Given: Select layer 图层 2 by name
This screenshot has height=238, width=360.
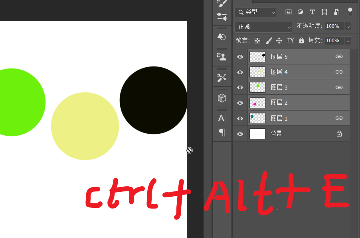Looking at the screenshot, I should 279,103.
